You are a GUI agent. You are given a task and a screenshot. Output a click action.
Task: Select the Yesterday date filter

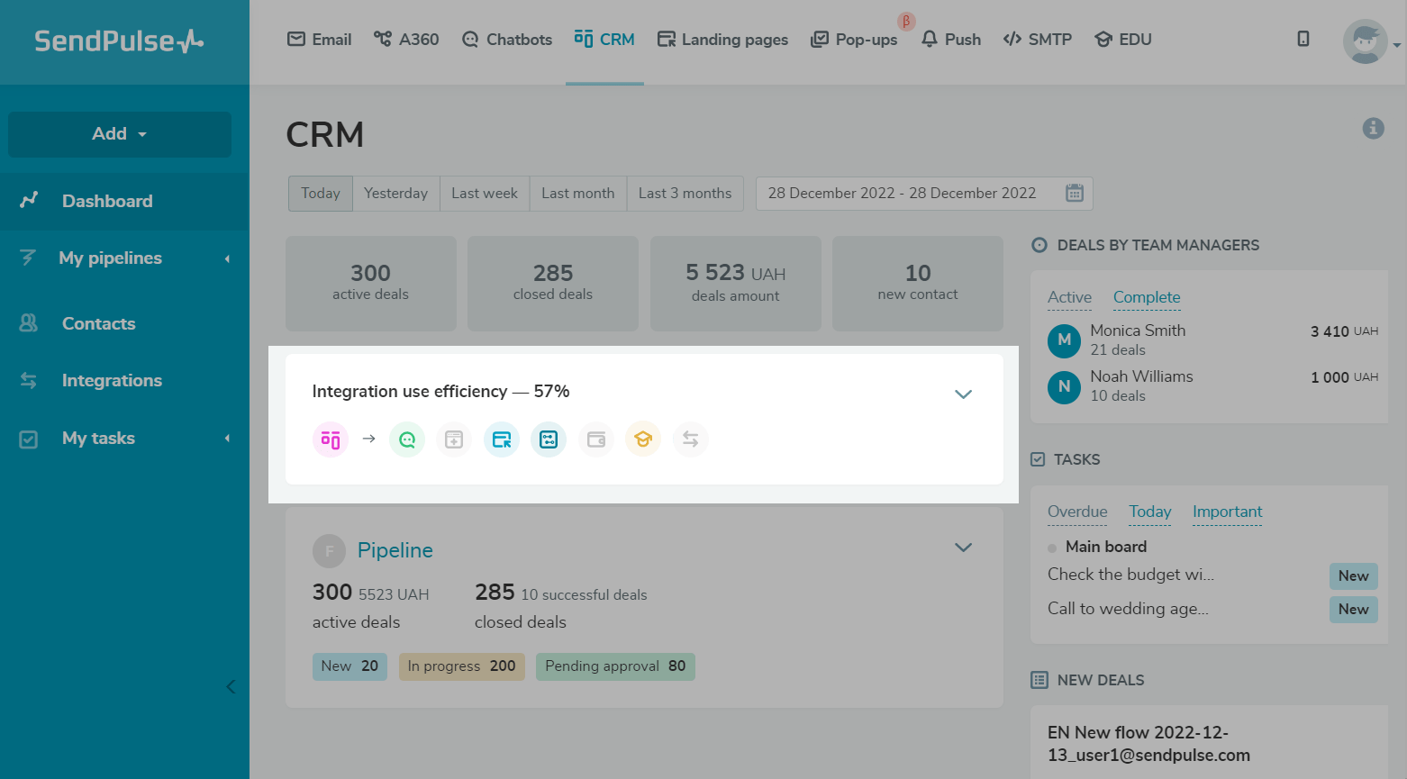coord(396,194)
